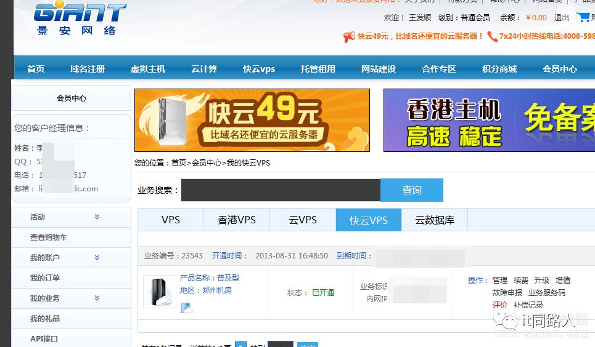Click the 退出 logout link
Screen dimensions: 595x347
tap(561, 18)
